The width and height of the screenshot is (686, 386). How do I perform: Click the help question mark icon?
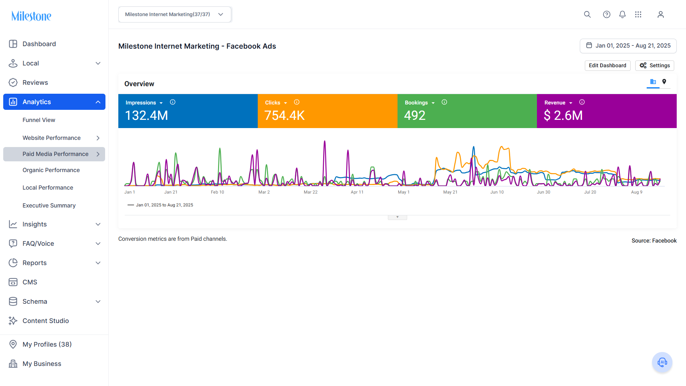tap(607, 14)
